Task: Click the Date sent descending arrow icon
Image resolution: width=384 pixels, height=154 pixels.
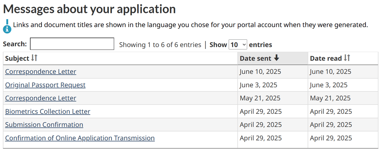Action: [x=276, y=58]
